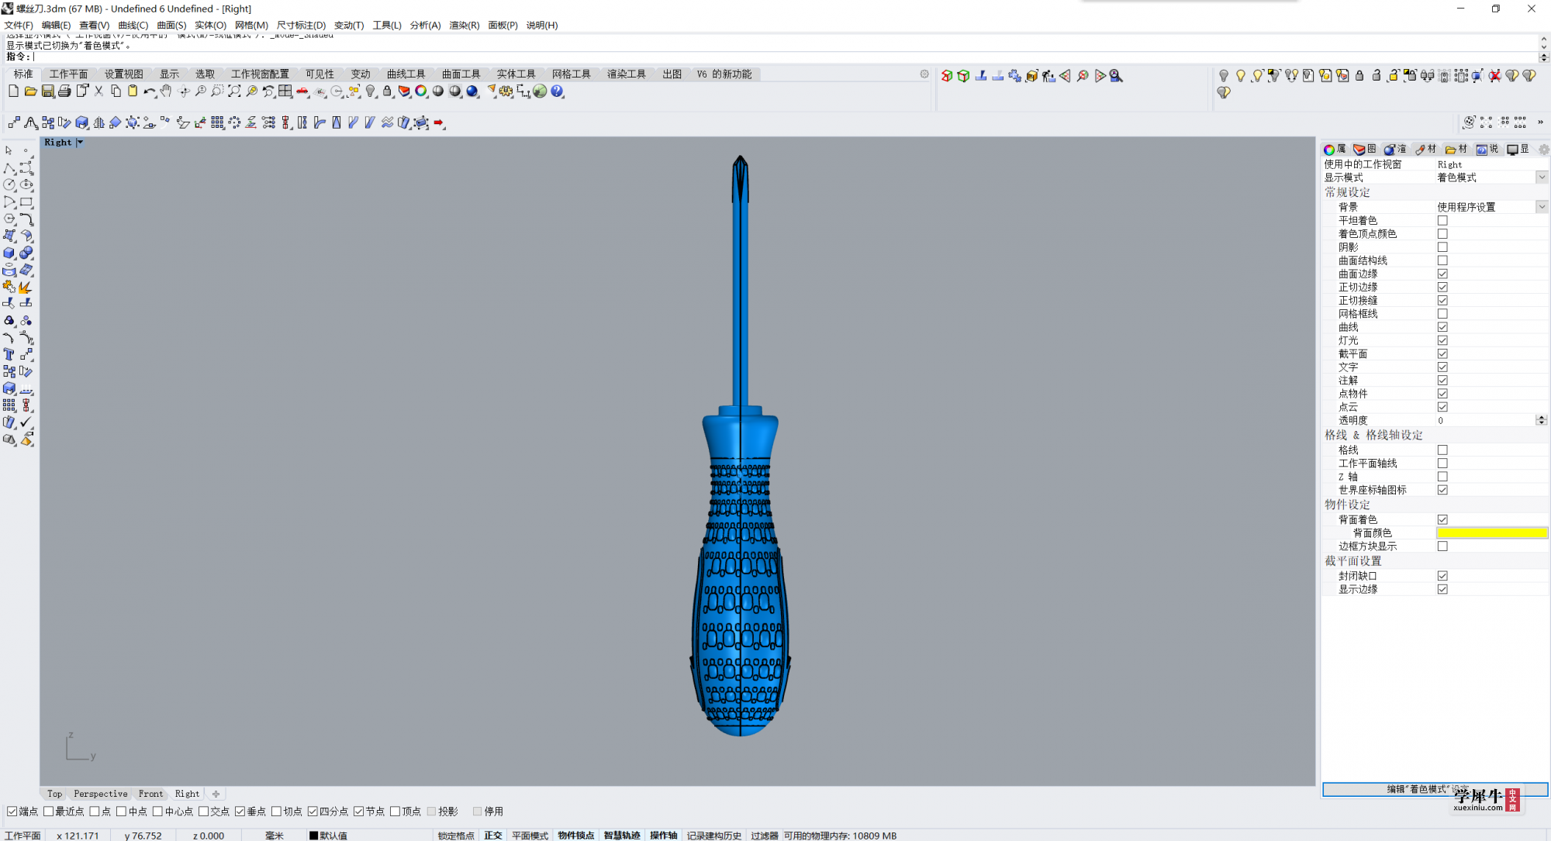Enable the 平坦着色 checkbox
Screen dimensions: 1551x841
click(1442, 220)
